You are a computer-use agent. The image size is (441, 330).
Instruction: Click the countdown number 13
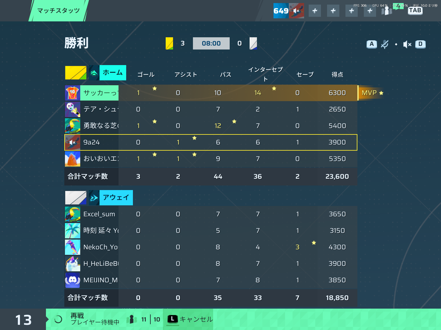click(x=24, y=320)
